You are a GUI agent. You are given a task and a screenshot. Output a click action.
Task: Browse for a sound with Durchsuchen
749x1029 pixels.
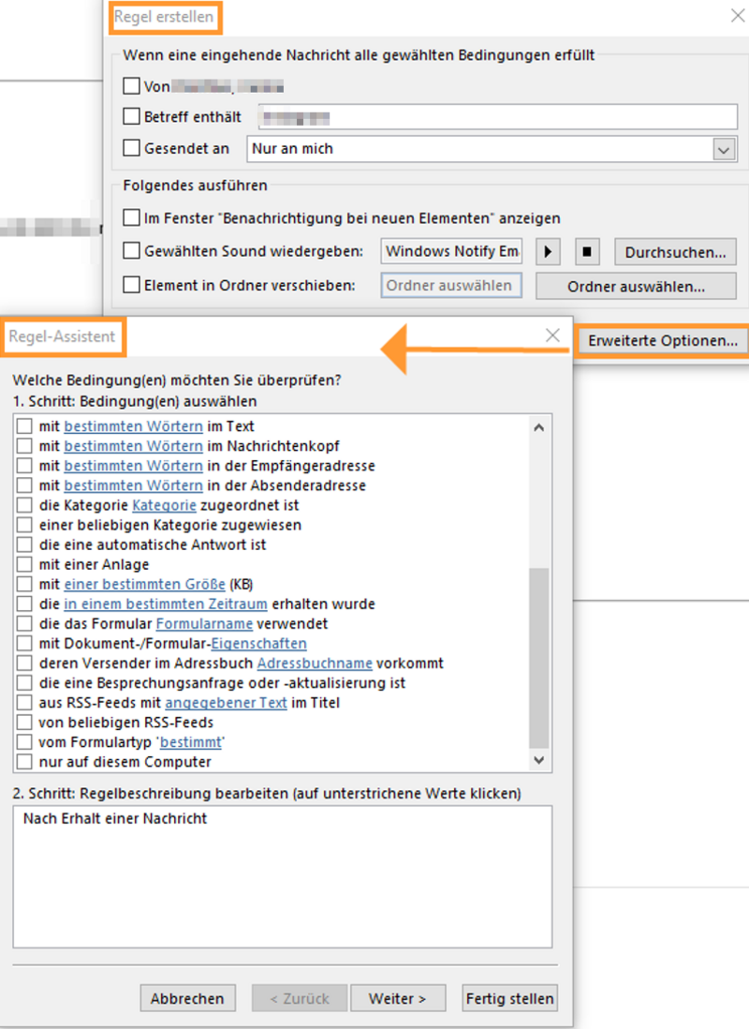tap(675, 252)
